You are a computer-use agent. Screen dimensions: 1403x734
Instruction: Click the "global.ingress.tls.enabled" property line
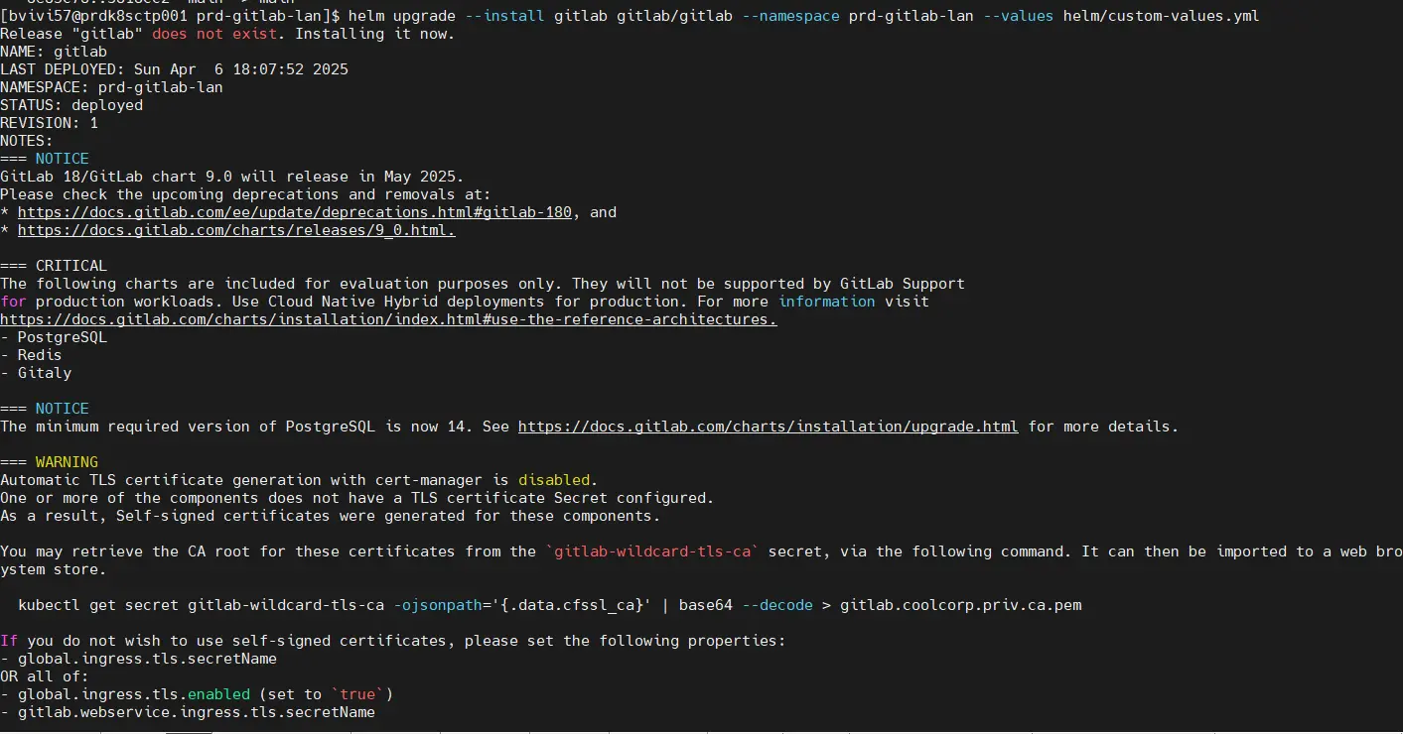coord(197,694)
